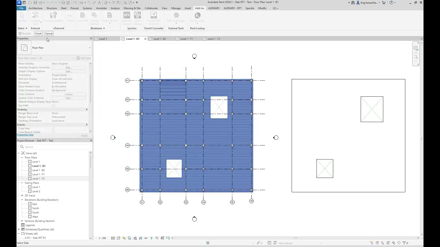The height and width of the screenshot is (247, 440).
Task: Click the Open folder icon in quick access toolbar
Action: [x=30, y=2]
